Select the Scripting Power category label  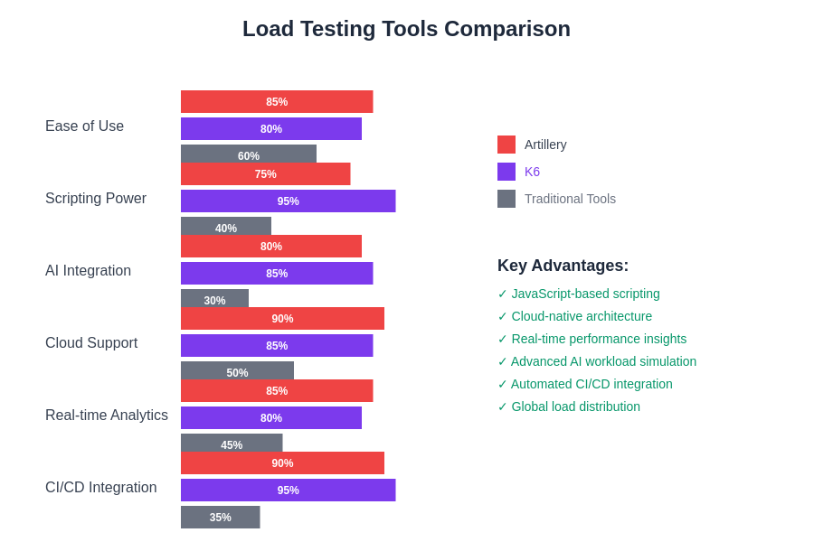tap(96, 199)
